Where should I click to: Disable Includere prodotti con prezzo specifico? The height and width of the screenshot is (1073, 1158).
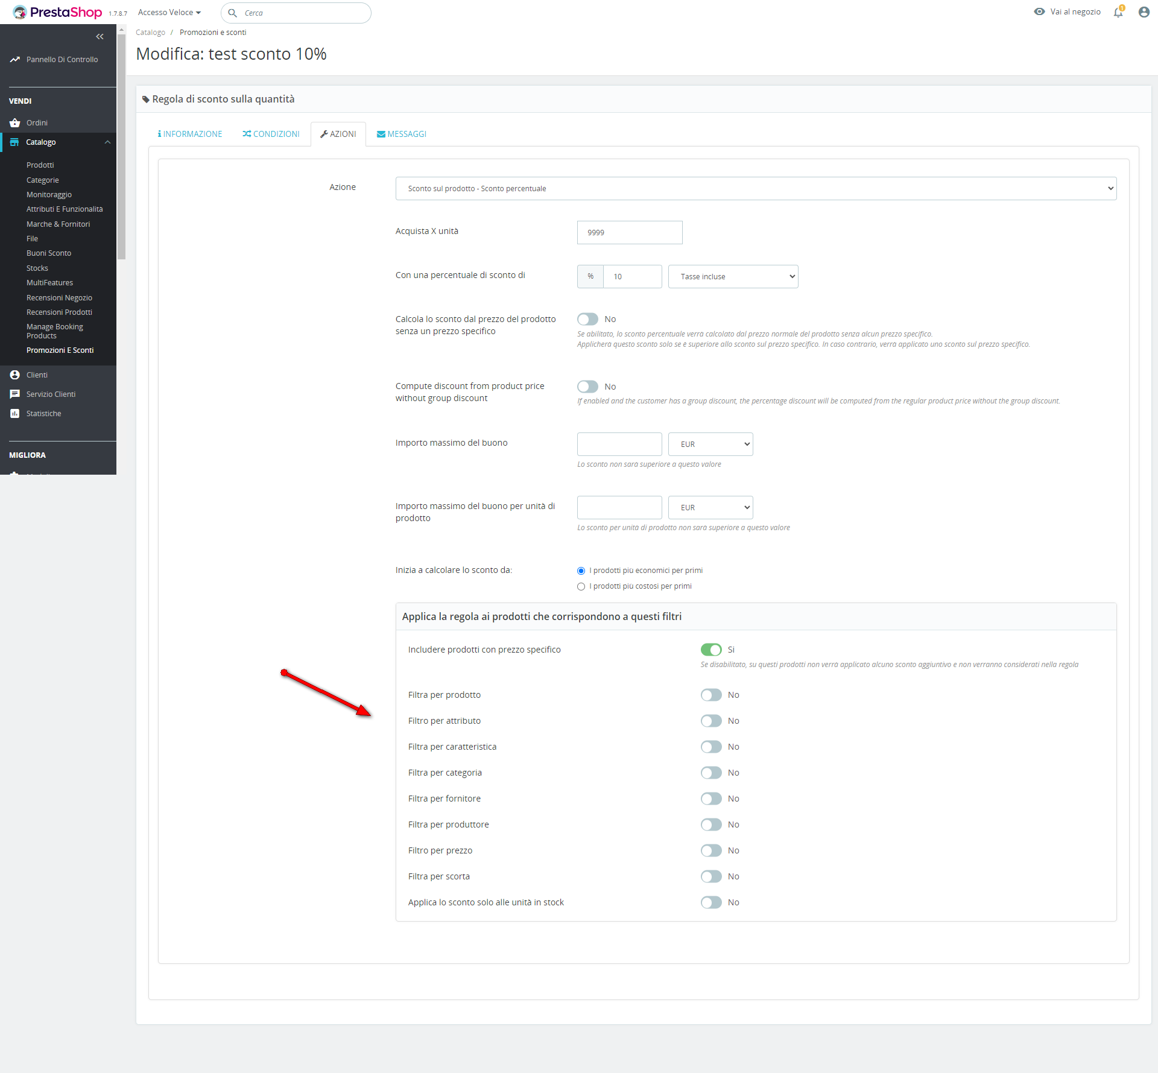[x=711, y=650]
